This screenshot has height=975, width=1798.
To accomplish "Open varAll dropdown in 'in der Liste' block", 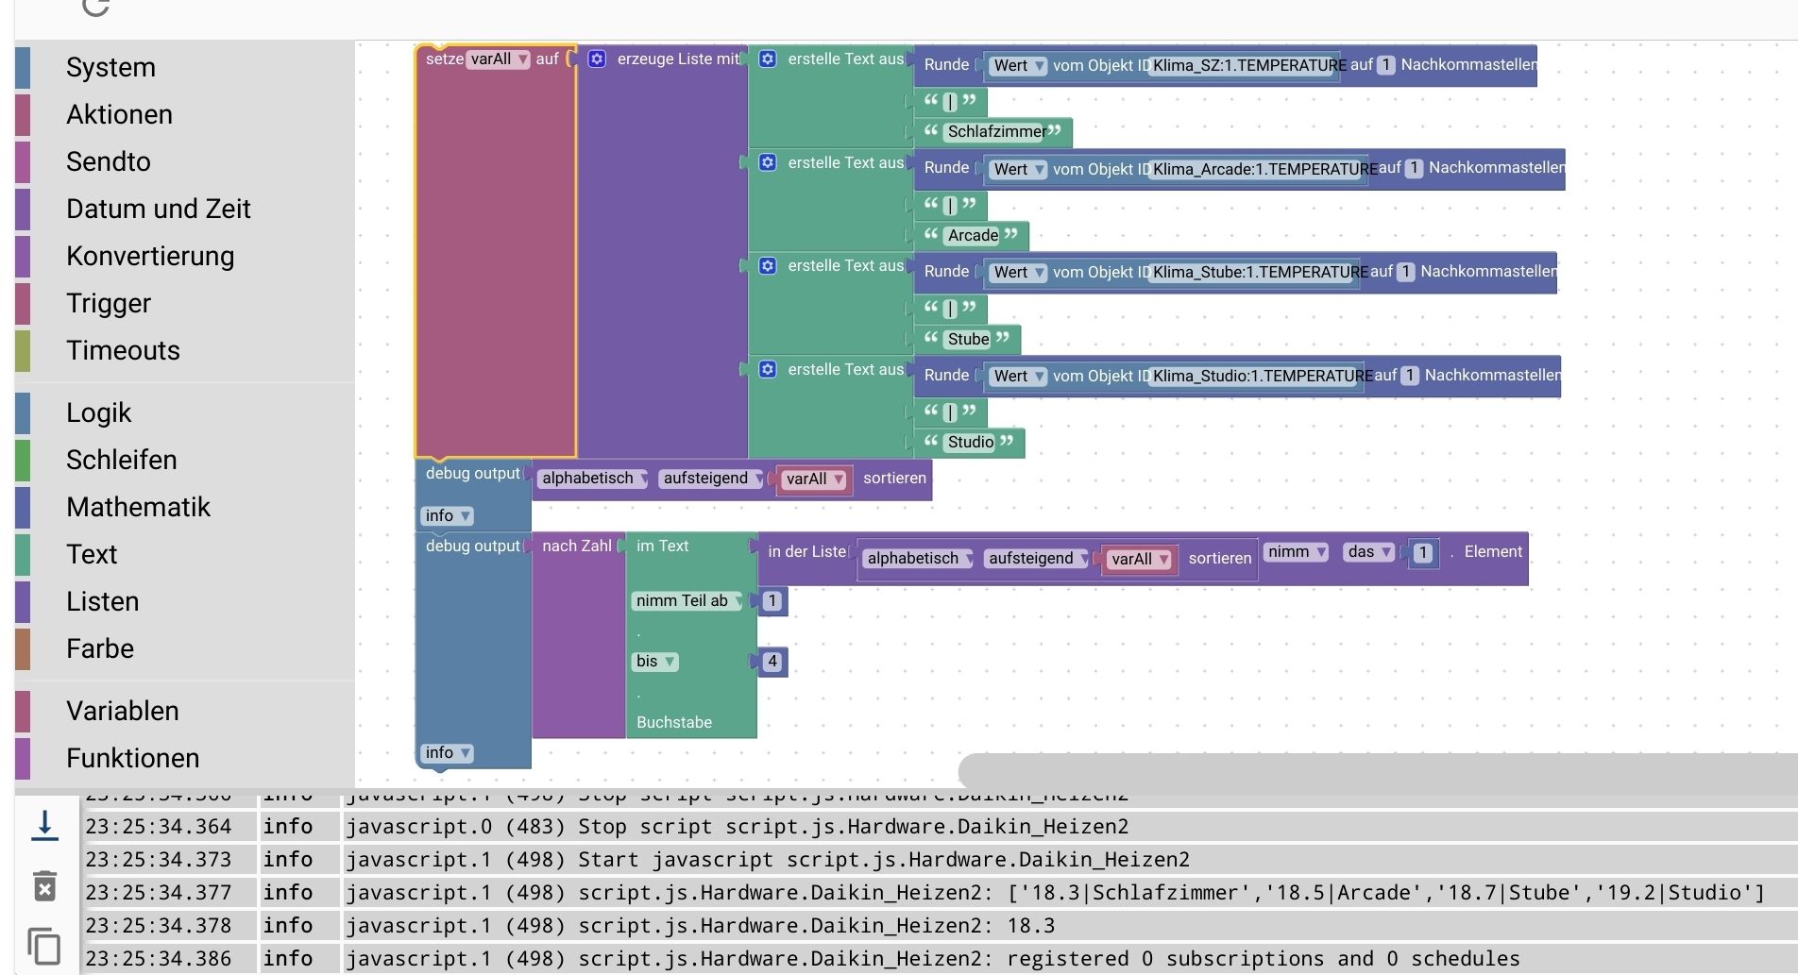I will [x=1140, y=559].
